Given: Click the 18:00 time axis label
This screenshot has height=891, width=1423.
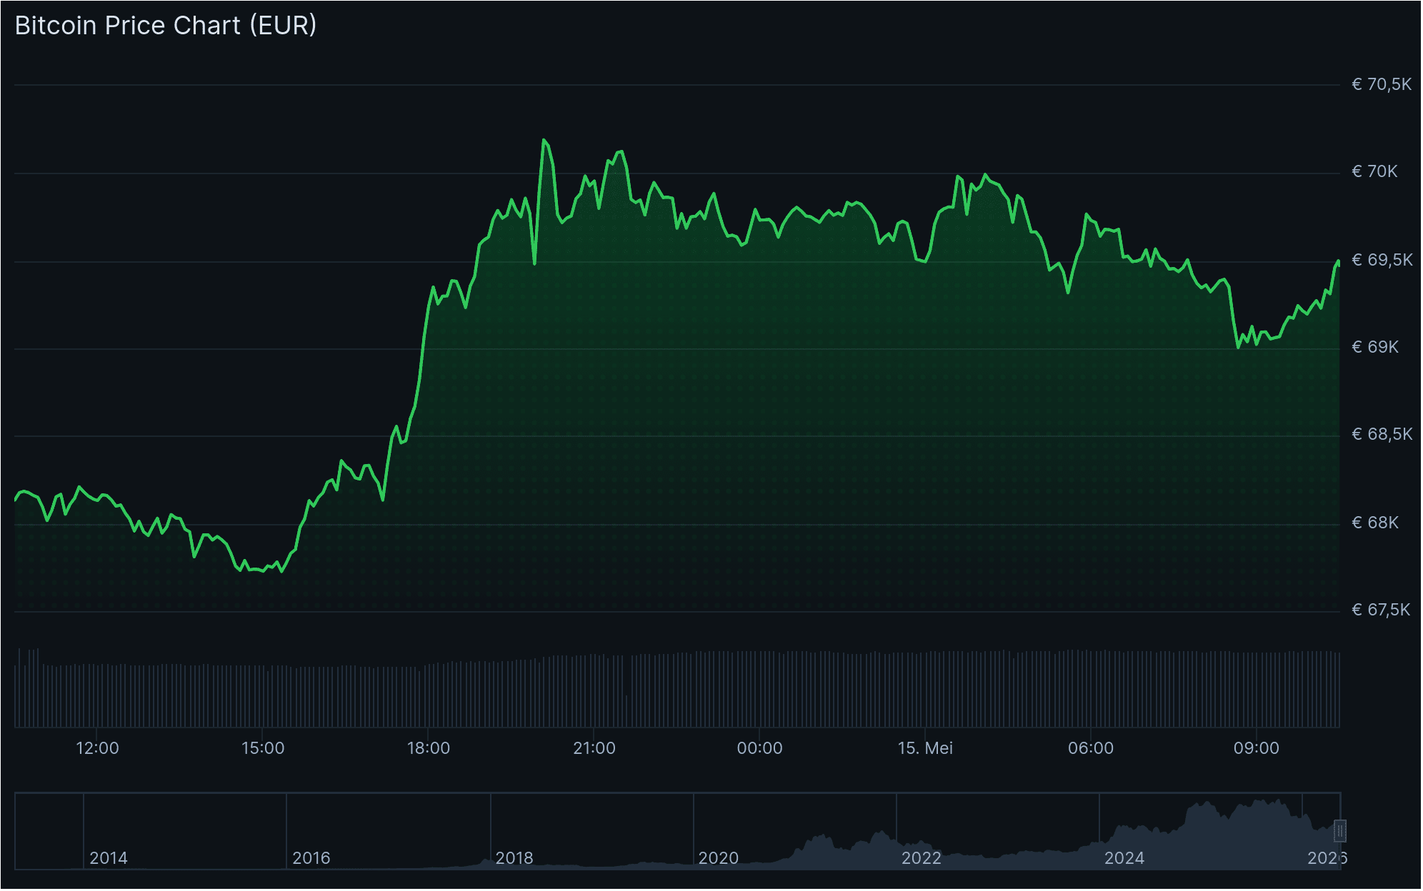Looking at the screenshot, I should pyautogui.click(x=429, y=748).
